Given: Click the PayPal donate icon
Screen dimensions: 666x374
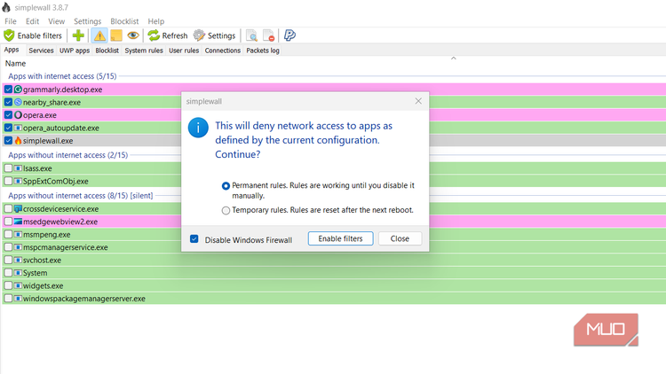Looking at the screenshot, I should (289, 35).
